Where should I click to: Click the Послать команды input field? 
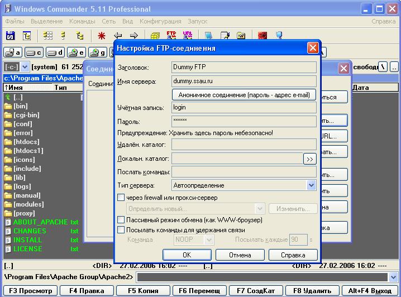click(x=244, y=172)
